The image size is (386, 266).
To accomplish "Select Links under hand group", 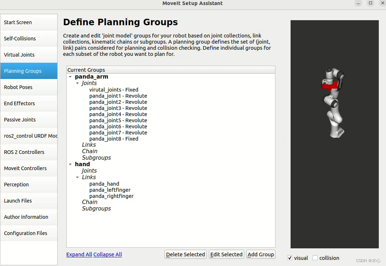I will [89, 177].
